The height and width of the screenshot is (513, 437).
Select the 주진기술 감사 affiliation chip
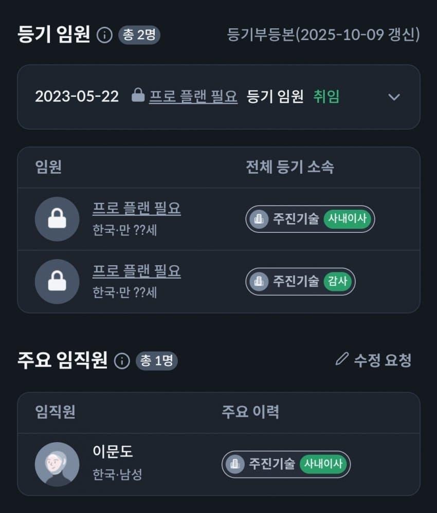tap(300, 281)
